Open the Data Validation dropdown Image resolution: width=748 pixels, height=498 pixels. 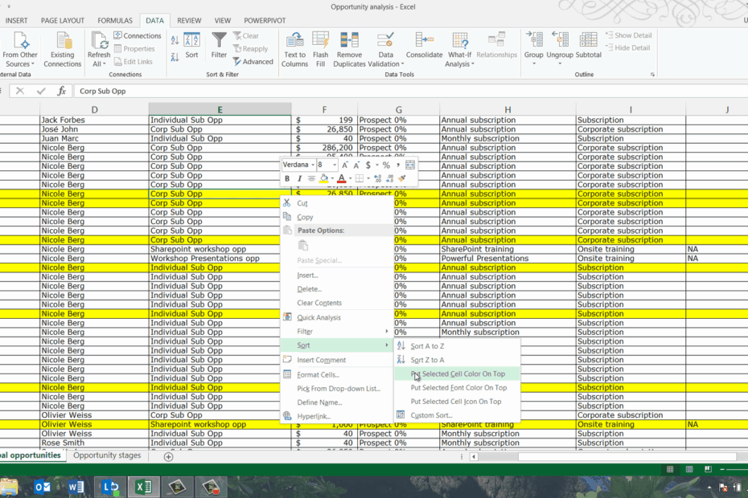[x=402, y=64]
